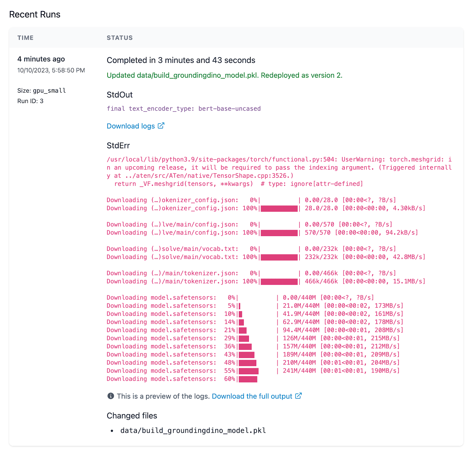
Task: Click the progress bar on the model.safetensors 55% line
Action: click(249, 371)
